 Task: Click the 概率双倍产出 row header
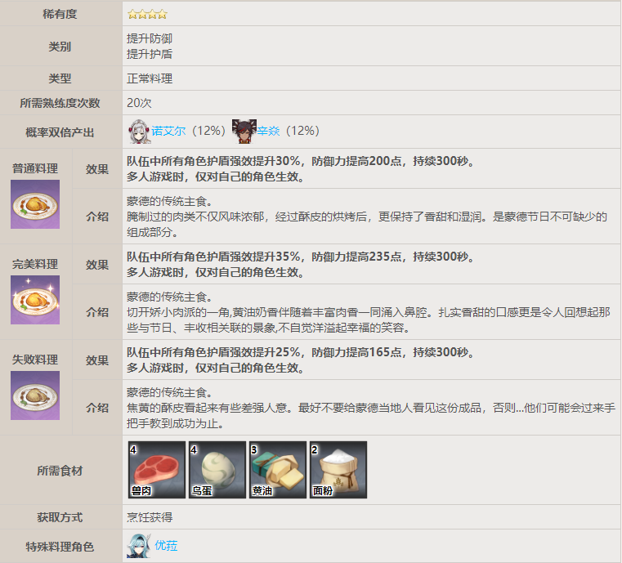(x=60, y=132)
